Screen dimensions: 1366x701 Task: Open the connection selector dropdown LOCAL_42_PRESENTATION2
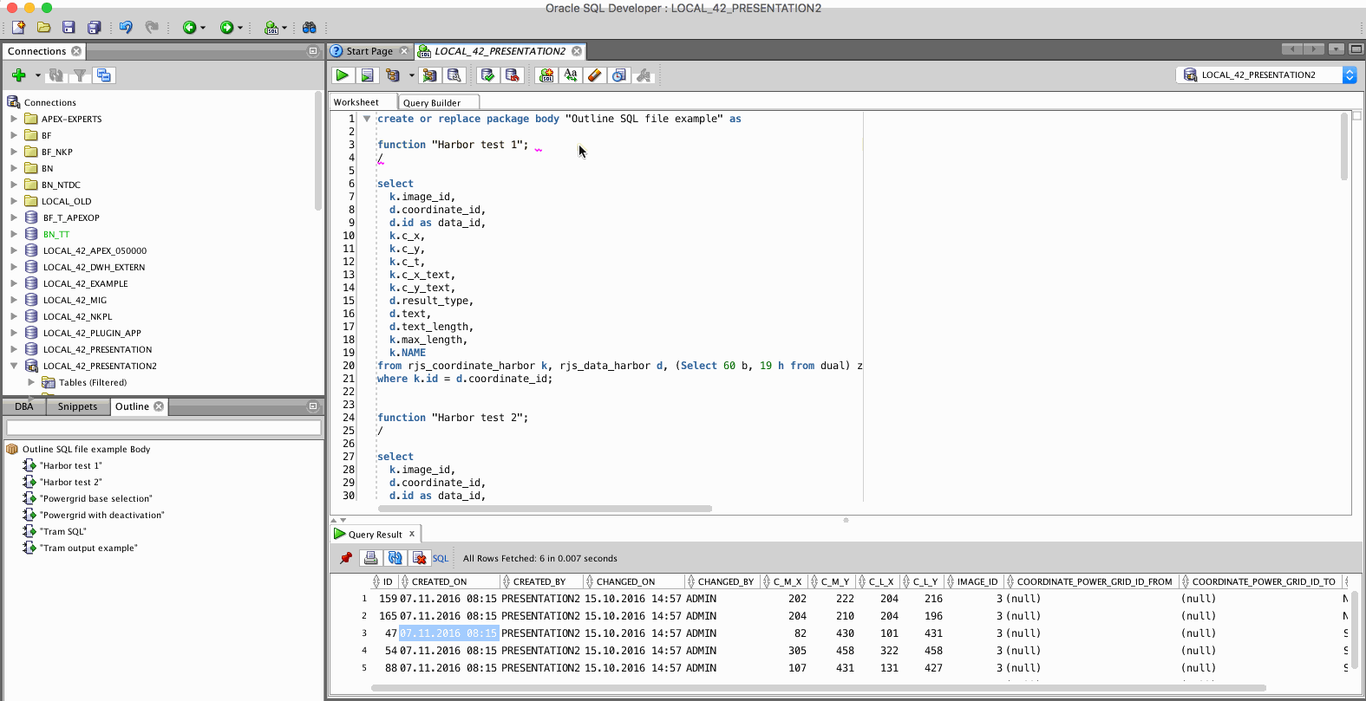(1349, 75)
